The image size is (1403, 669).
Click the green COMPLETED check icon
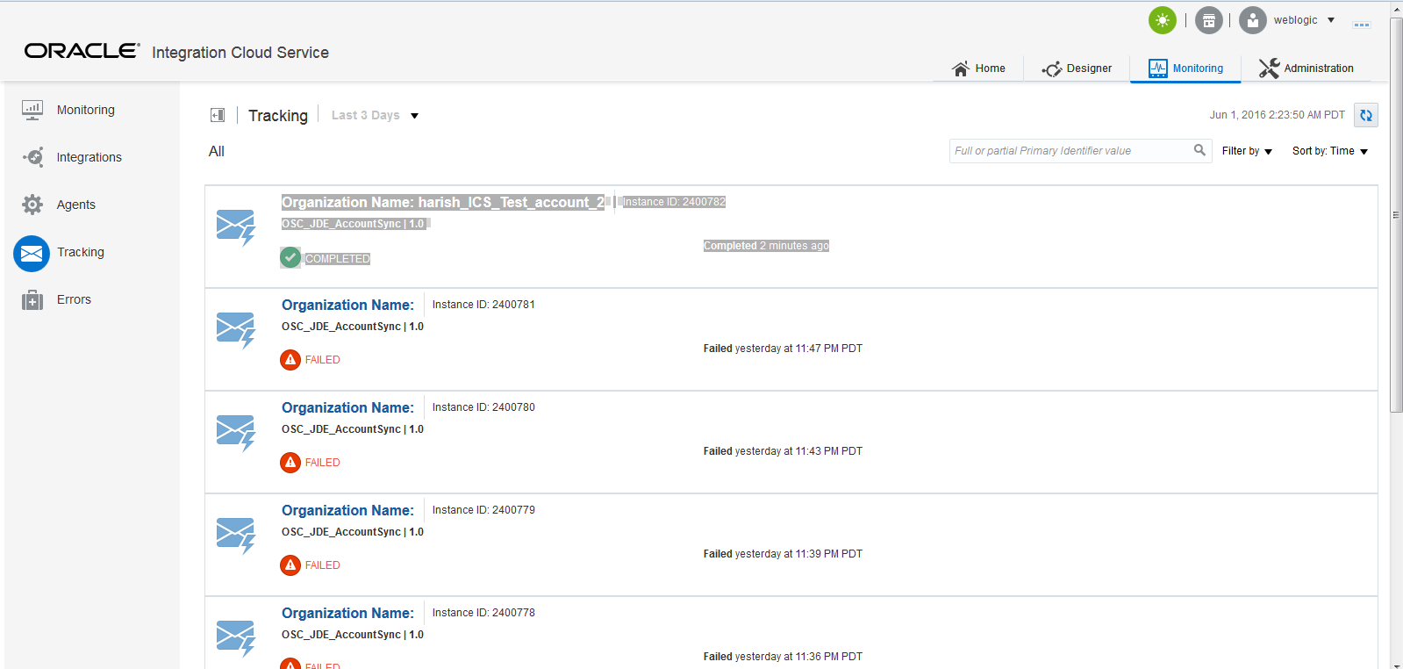point(290,257)
